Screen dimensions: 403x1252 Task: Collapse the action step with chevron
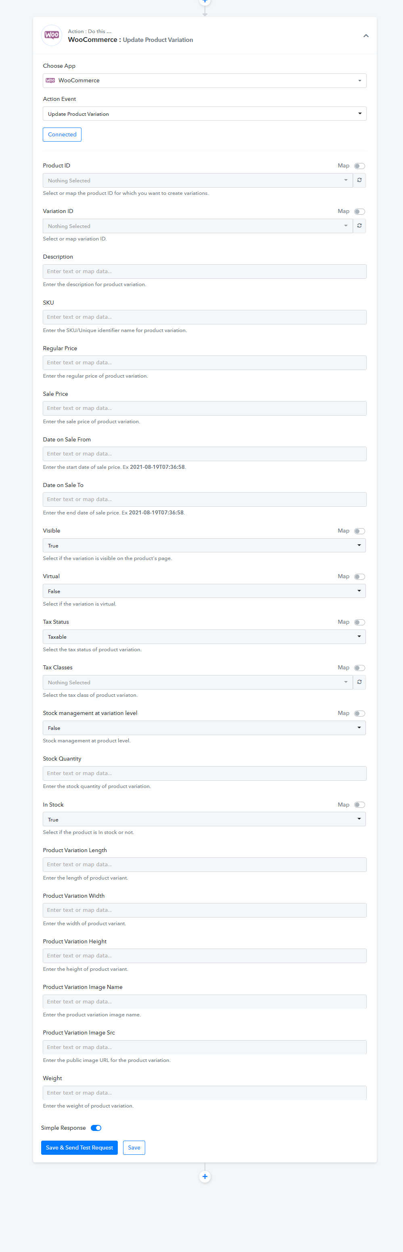tap(365, 36)
